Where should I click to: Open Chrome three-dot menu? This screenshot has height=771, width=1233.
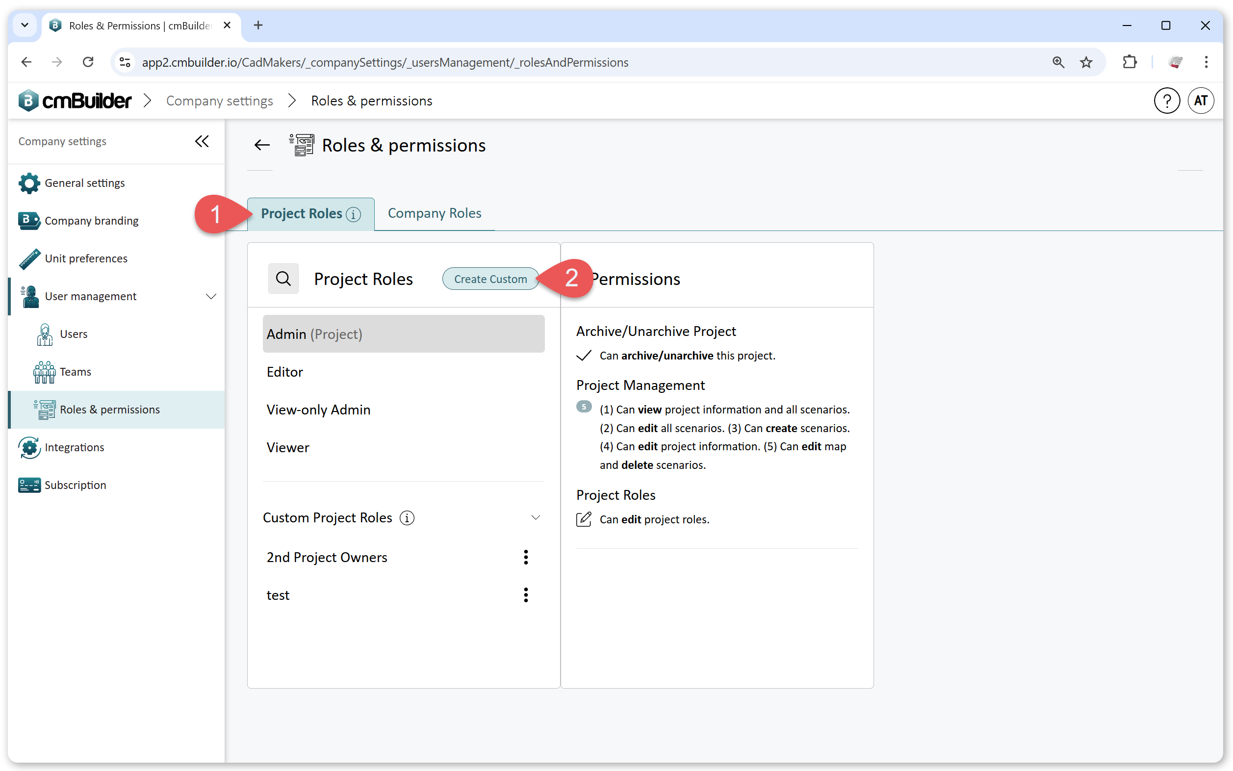pyautogui.click(x=1206, y=62)
